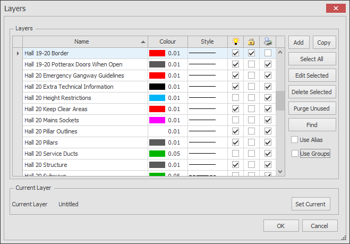Open the Find layer button

pos(312,125)
